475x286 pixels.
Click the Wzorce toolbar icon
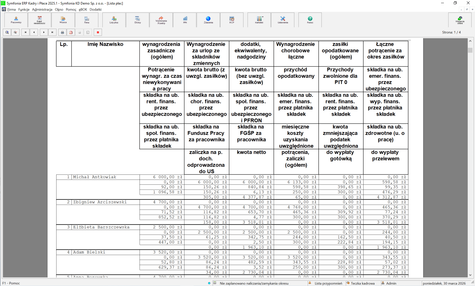[x=63, y=20]
